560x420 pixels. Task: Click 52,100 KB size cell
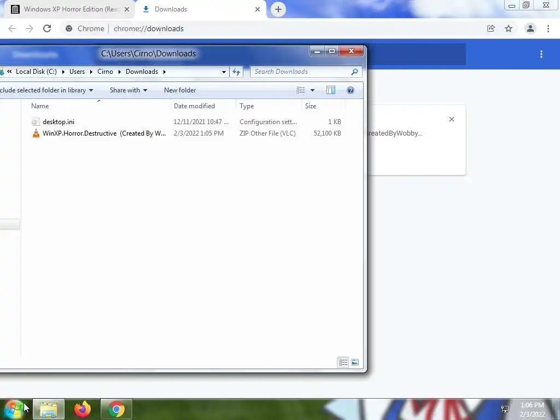pos(327,133)
